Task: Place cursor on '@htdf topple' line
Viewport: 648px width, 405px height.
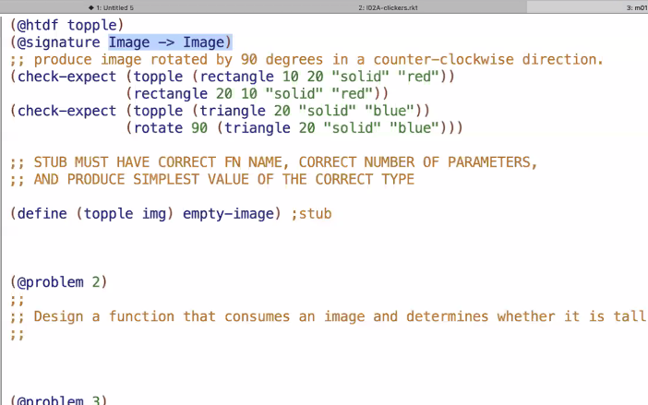Action: click(67, 24)
